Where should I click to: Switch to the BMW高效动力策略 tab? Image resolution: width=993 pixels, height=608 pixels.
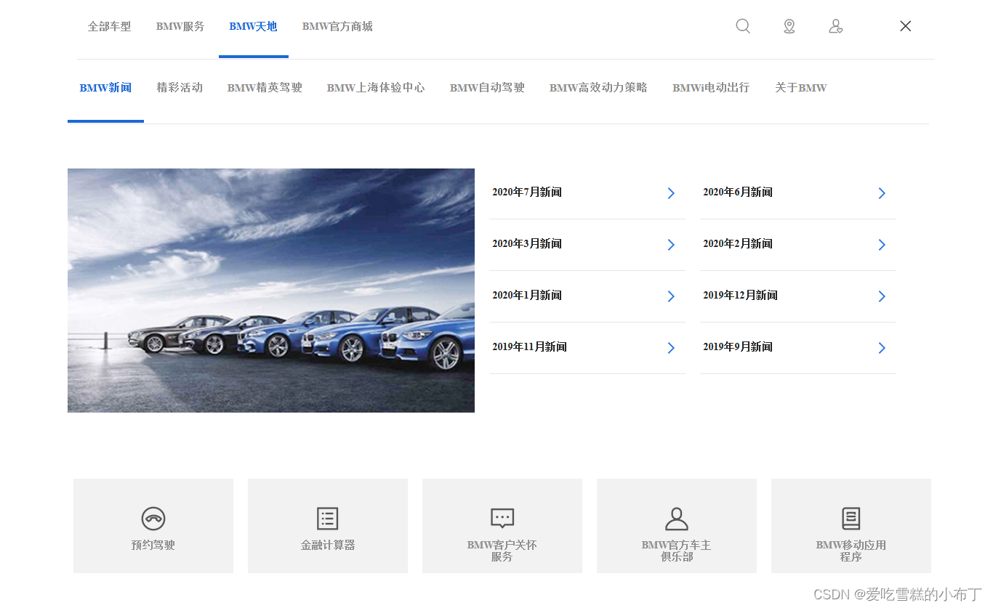tap(598, 88)
